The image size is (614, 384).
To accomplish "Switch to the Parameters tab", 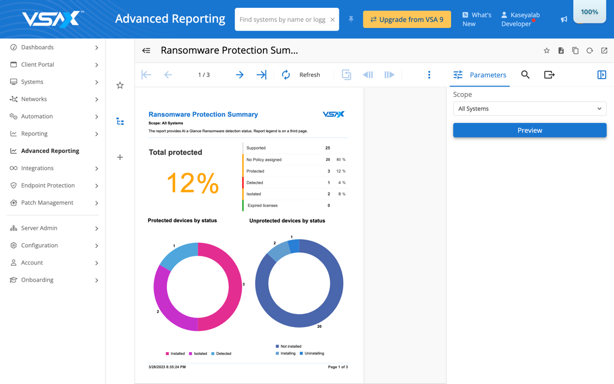I will (x=479, y=75).
